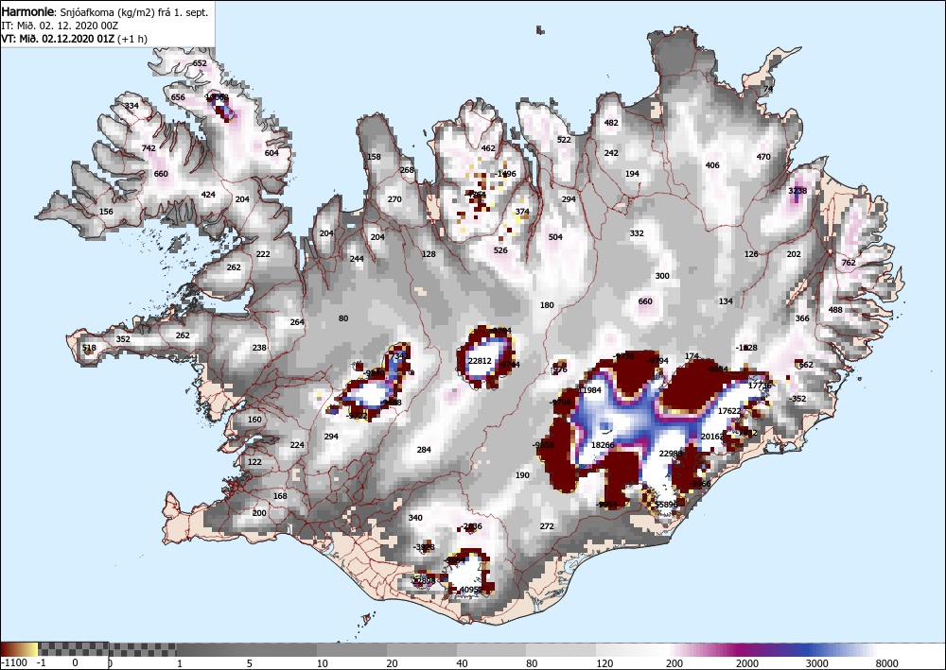Click the map value 482
This screenshot has width=946, height=670.
pos(611,122)
